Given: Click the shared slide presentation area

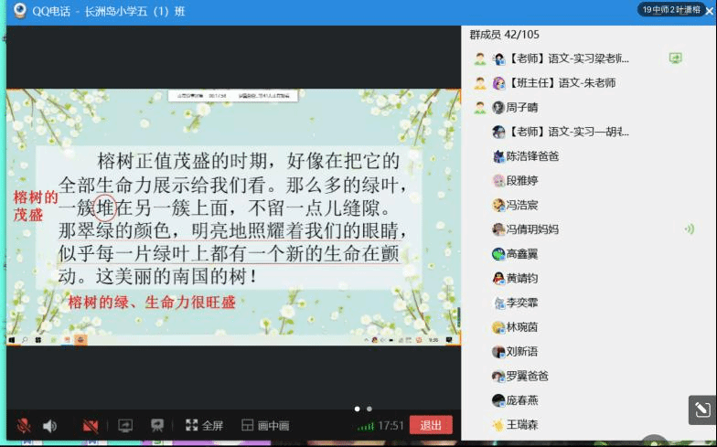Looking at the screenshot, I should coord(233,215).
